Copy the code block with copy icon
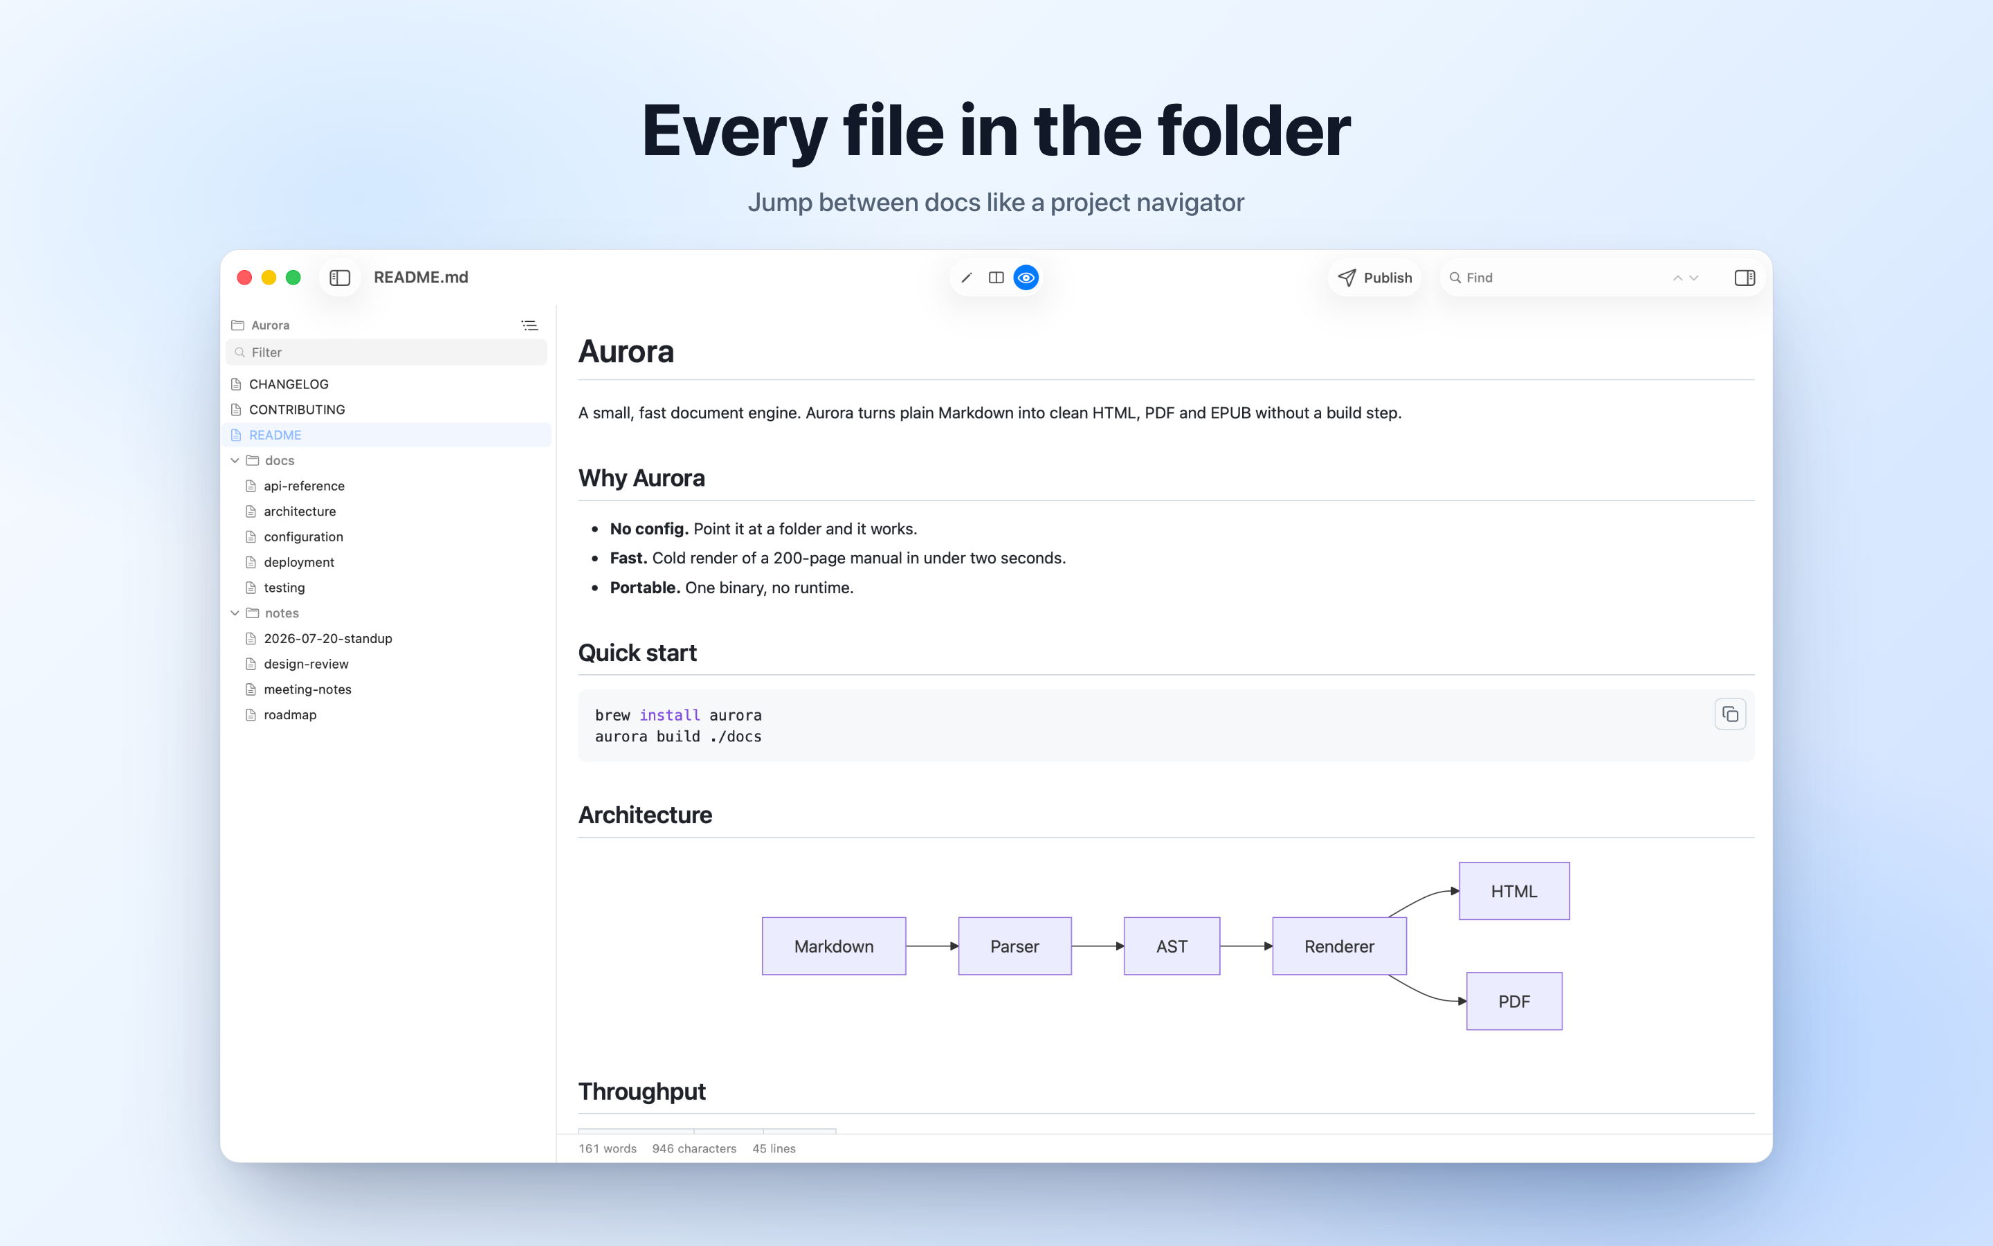1993x1246 pixels. coord(1730,714)
